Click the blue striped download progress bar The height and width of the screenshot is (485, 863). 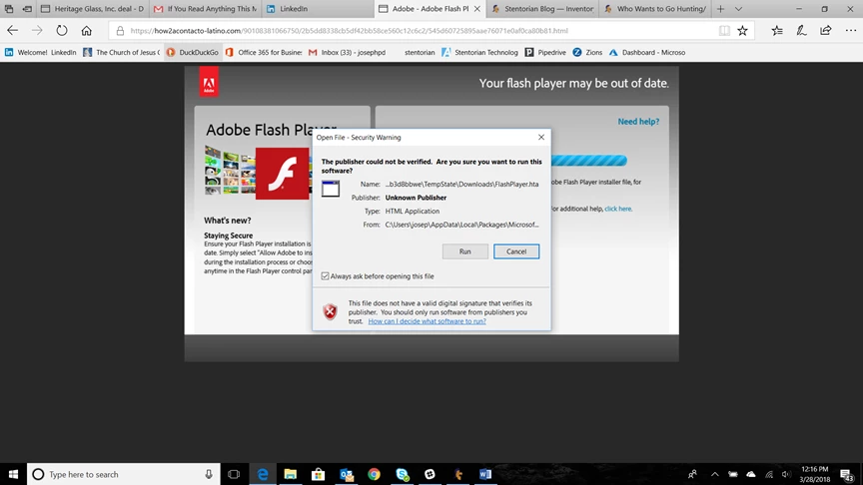coord(588,161)
